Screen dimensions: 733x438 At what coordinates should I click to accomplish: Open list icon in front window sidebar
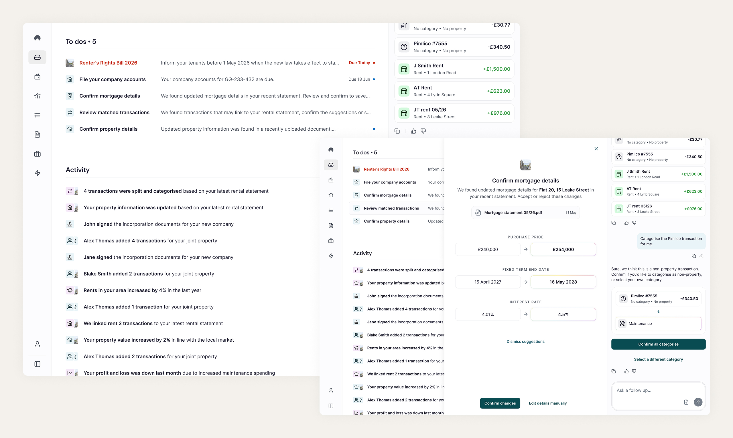[331, 210]
